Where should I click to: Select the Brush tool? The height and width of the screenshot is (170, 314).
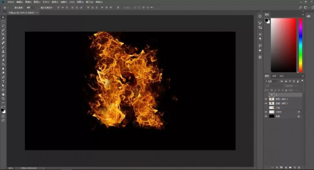(x=3, y=47)
